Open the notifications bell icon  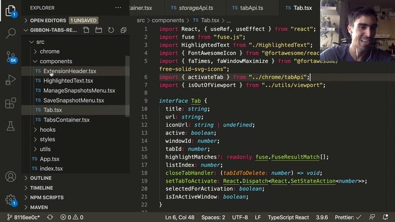(x=385, y=217)
